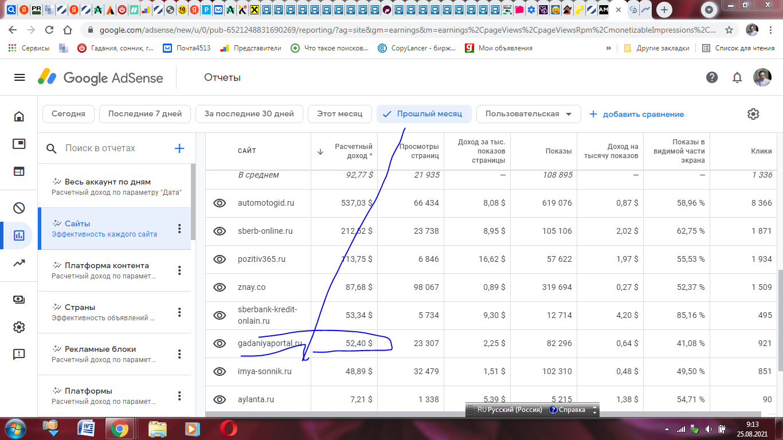This screenshot has height=440, width=783.
Task: Open the Windows Start menu
Action: [x=15, y=428]
